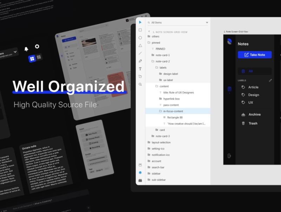
Task: Select the Rectangle tool
Action: 140,30
